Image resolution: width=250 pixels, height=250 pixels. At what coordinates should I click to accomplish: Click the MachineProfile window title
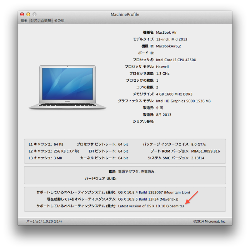pyautogui.click(x=125, y=14)
